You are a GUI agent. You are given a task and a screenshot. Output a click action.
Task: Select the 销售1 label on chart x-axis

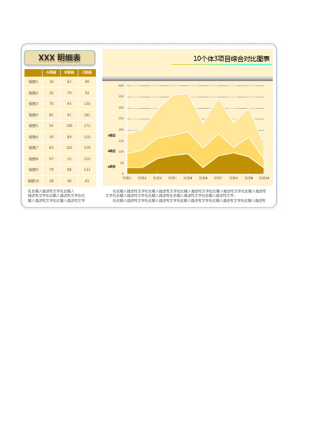point(127,178)
